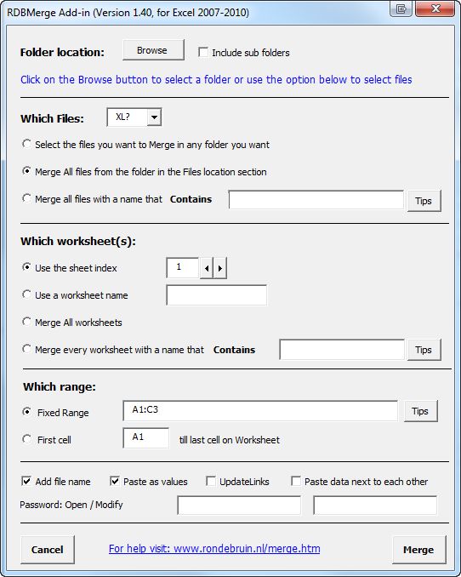This screenshot has width=461, height=577.
Task: Click the Merge button
Action: tap(418, 550)
